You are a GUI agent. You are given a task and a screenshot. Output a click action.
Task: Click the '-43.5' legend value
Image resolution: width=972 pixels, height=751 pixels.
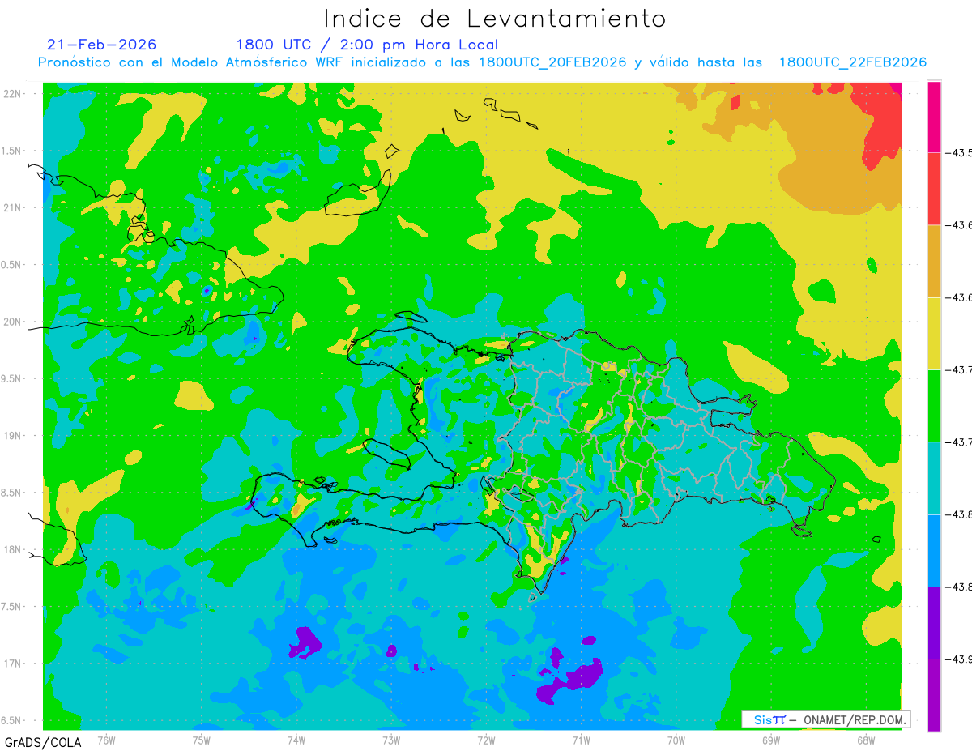point(960,152)
